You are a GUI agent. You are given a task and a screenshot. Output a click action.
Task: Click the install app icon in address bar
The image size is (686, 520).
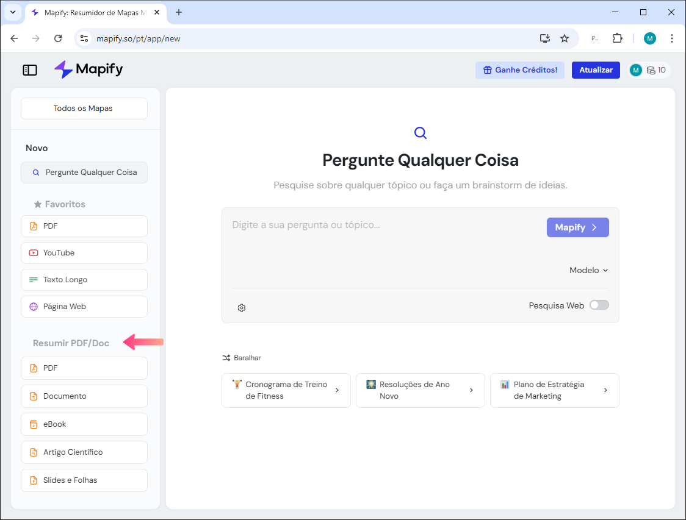click(x=544, y=38)
